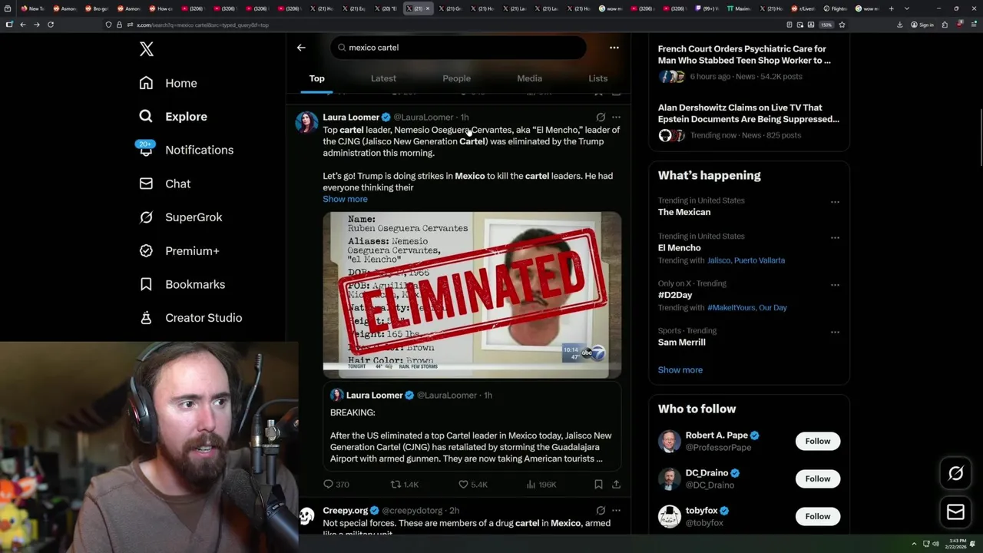Open Alan Dershowitz Epstein Documents story

(x=749, y=121)
